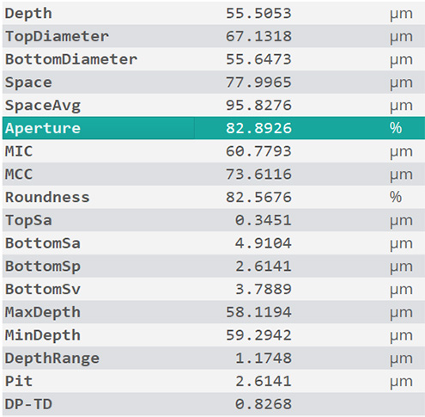Click the BottomSv value 3.7889
Viewport: 425px width, 417px height.
[x=264, y=289]
